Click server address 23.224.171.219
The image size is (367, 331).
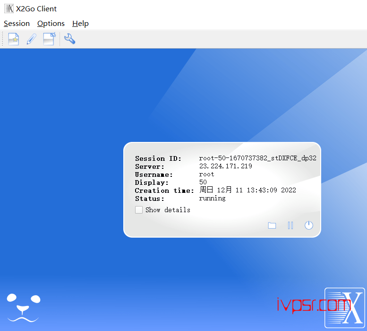226,166
